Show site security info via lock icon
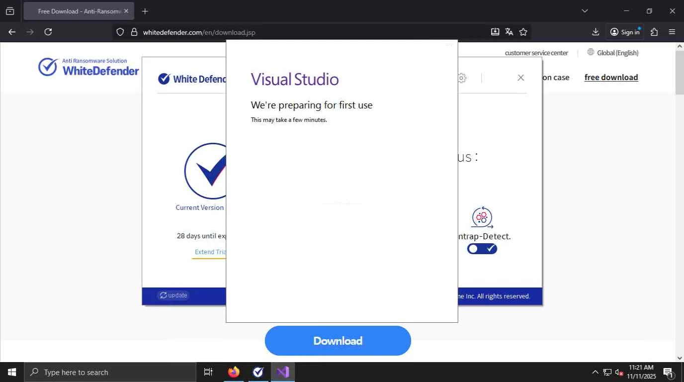Viewport: 684px width, 382px height. click(134, 32)
